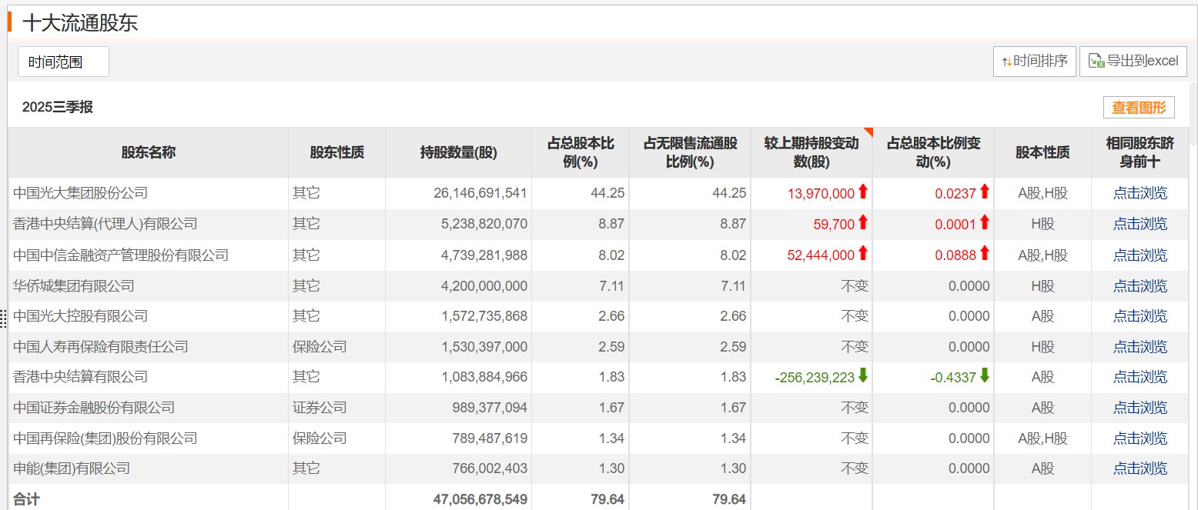Image resolution: width=1198 pixels, height=510 pixels.
Task: Click the 查看图形 view chart button
Action: pyautogui.click(x=1139, y=108)
